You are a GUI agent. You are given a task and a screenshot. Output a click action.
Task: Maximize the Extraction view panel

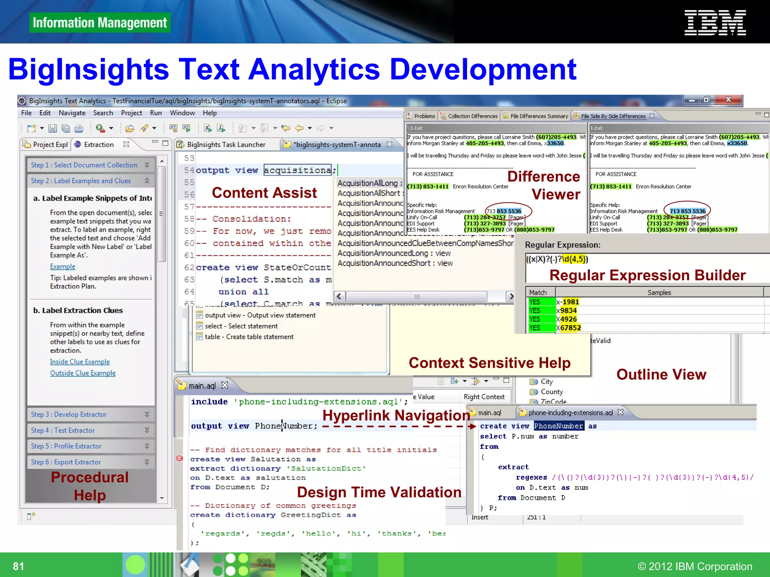(165, 143)
